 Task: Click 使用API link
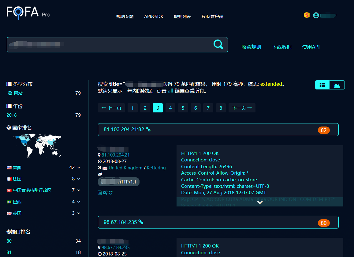[311, 47]
